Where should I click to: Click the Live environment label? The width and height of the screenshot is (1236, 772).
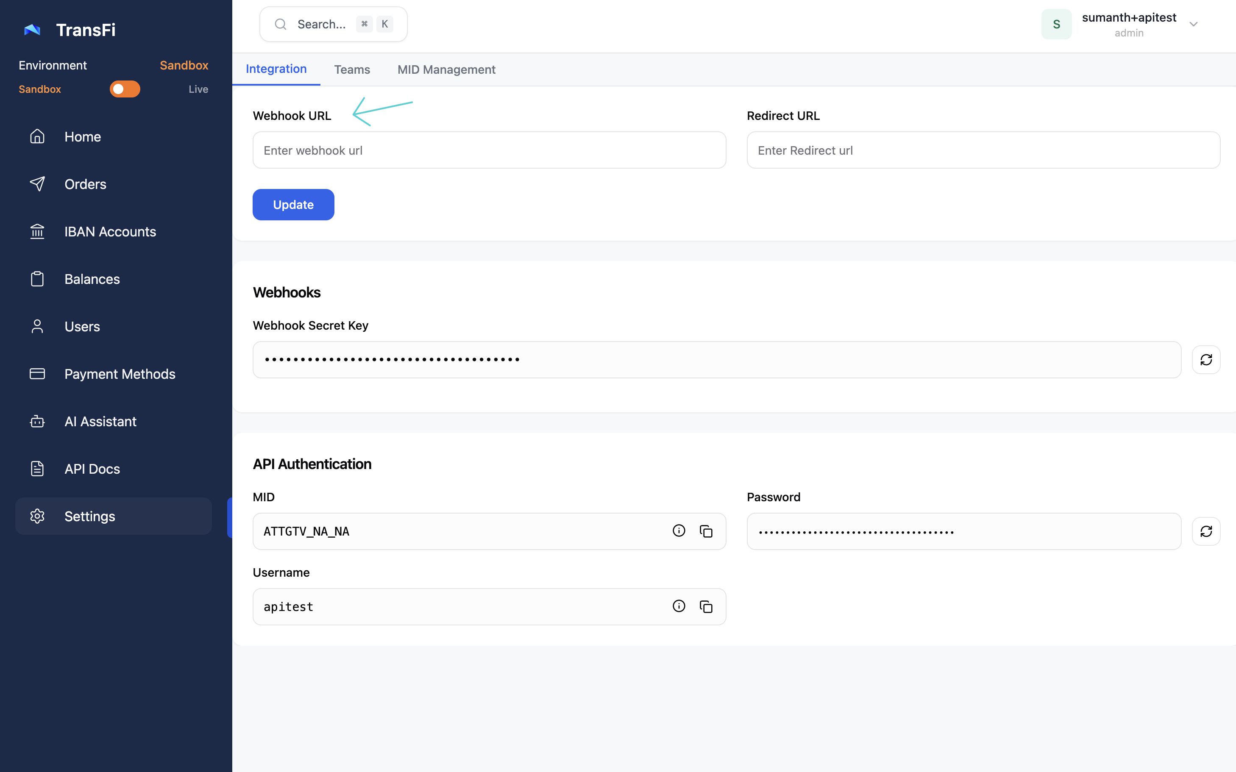[198, 89]
